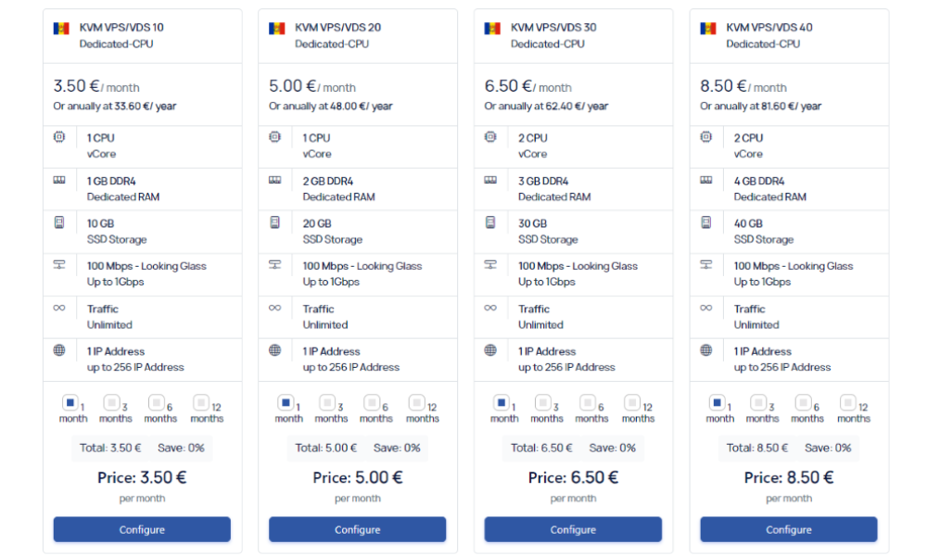Choose 3 months period for KVM VPS/VDS 20

[327, 402]
